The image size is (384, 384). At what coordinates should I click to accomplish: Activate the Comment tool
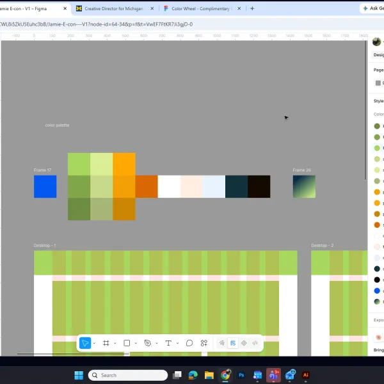coord(189,343)
